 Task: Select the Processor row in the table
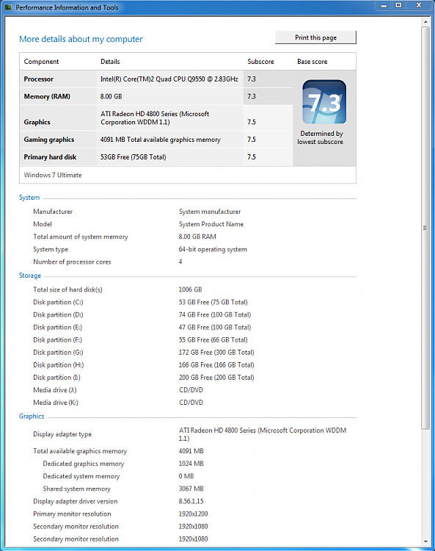[156, 79]
